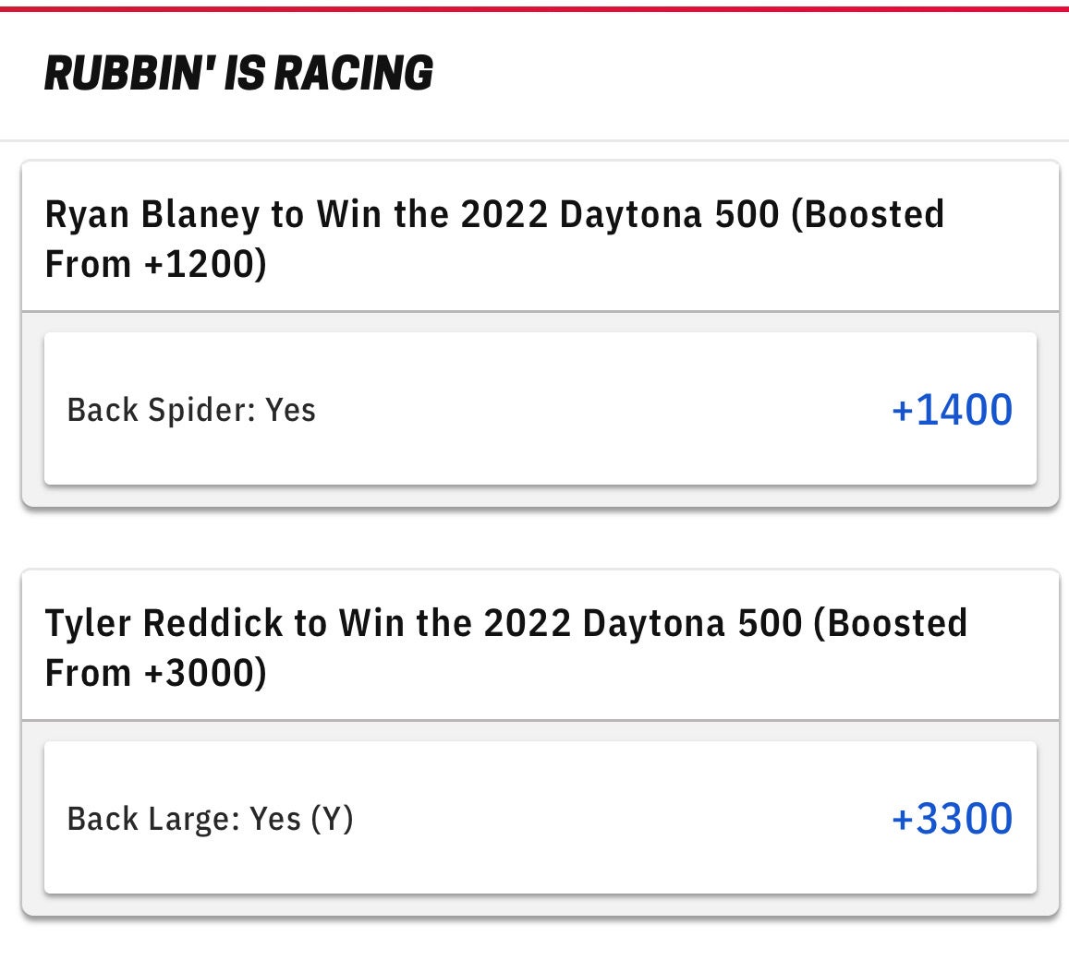Select the "Back Large: Yes (Y)" label
Image resolution: width=1069 pixels, height=960 pixels.
point(210,819)
